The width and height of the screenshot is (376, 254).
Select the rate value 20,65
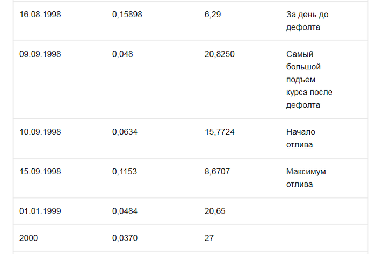pyautogui.click(x=215, y=211)
